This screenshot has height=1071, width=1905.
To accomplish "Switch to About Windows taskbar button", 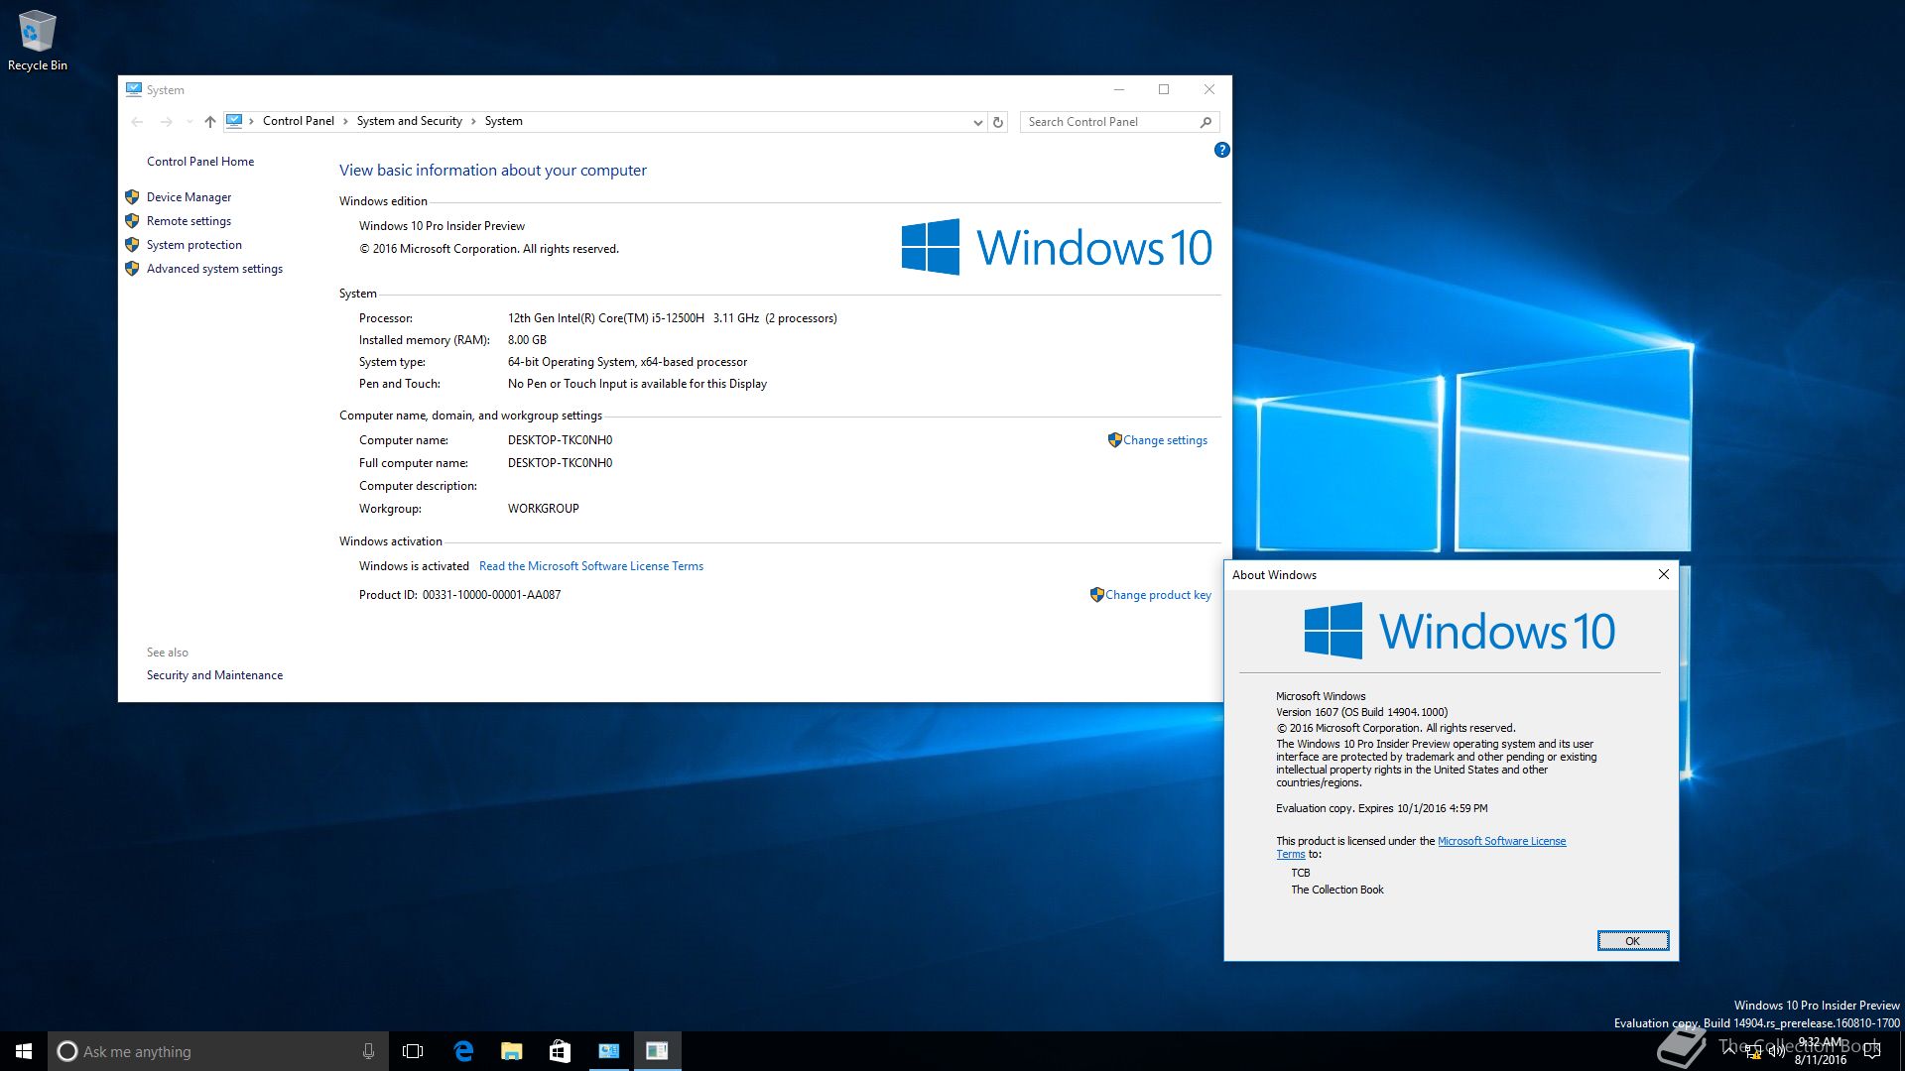I will [x=657, y=1051].
